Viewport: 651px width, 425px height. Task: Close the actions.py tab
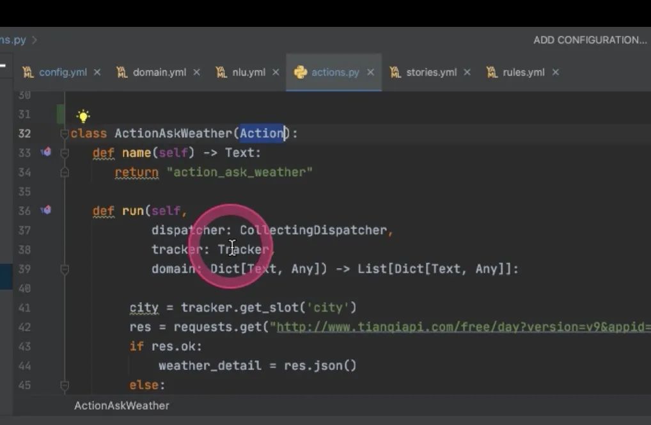371,72
